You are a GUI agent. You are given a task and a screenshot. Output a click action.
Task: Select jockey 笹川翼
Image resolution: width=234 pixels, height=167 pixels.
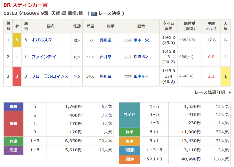tap(105, 76)
